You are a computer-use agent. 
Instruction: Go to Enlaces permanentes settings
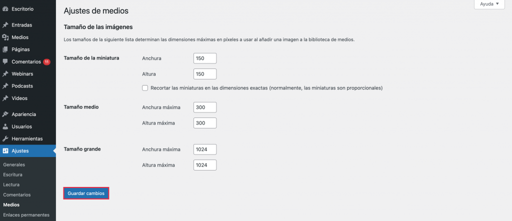tap(26, 215)
